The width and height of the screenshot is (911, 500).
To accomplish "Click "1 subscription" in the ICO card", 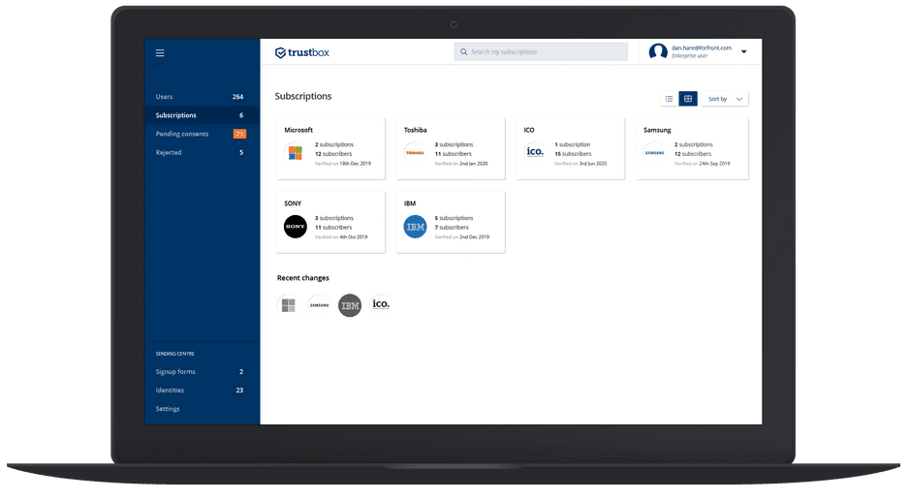I will 572,144.
